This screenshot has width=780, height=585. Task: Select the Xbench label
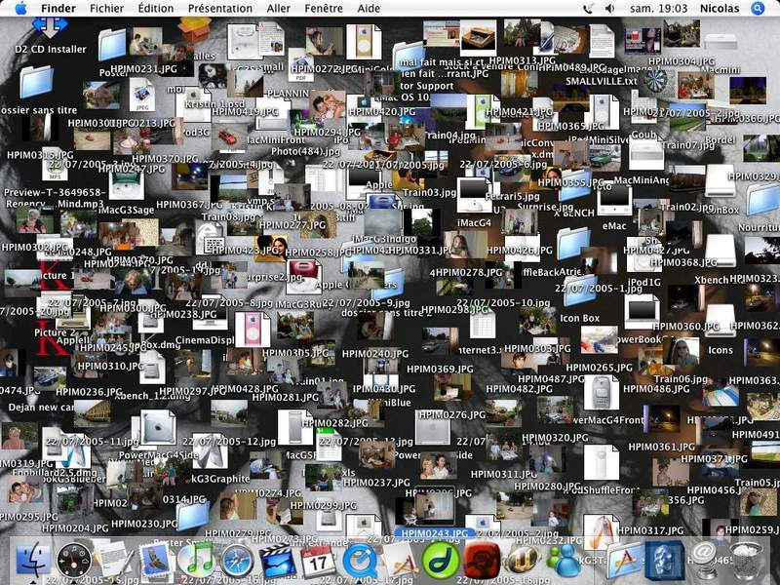(x=712, y=280)
